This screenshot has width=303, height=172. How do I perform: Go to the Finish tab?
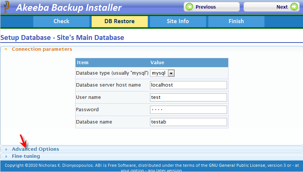(x=236, y=21)
